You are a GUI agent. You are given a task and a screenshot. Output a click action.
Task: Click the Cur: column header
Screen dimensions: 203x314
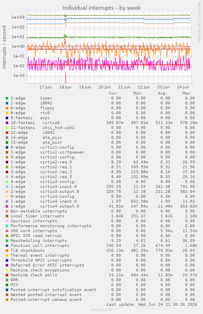114,93
